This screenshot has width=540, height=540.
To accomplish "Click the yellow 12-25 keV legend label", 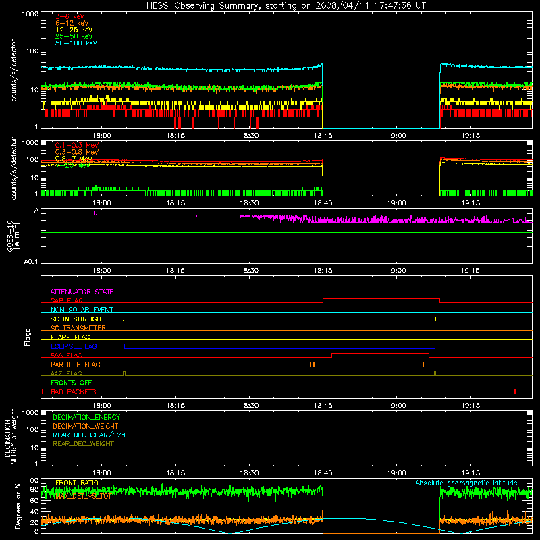I will coord(74,30).
